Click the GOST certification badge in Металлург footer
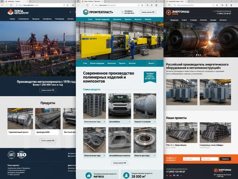Image resolution: width=238 pixels, height=179 pixels. [x=12, y=155]
